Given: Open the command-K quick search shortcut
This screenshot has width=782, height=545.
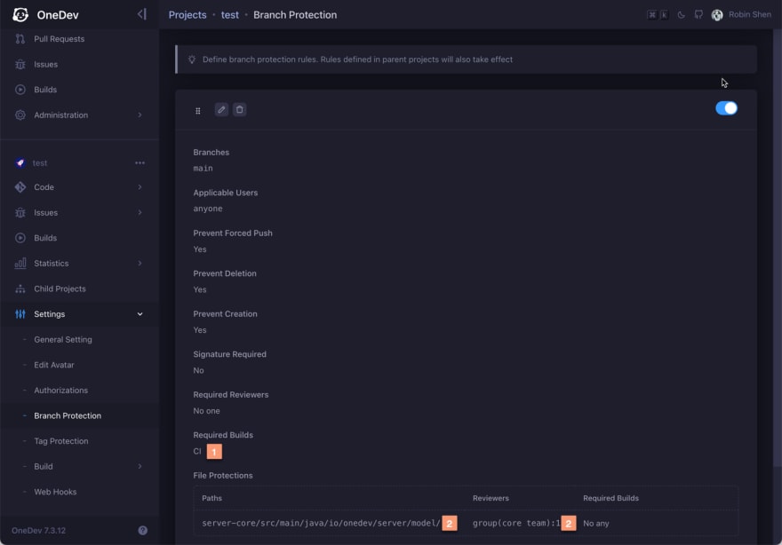Looking at the screenshot, I should click(658, 15).
